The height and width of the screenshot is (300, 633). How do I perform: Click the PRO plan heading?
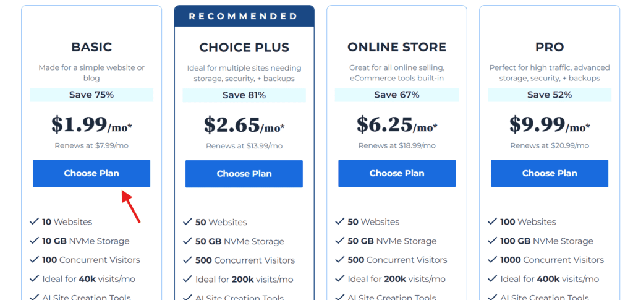click(550, 47)
